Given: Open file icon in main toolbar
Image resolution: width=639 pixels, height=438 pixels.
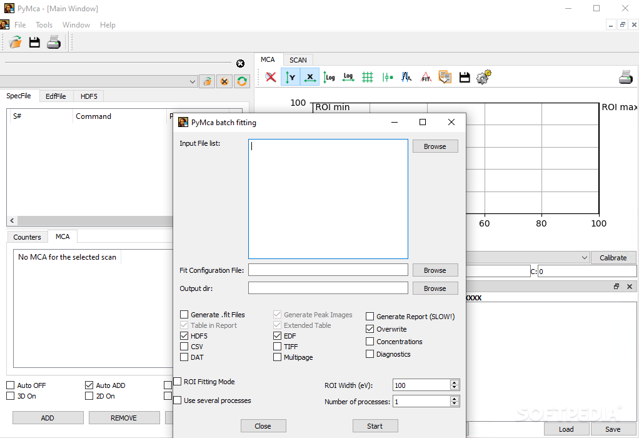Looking at the screenshot, I should pos(16,42).
